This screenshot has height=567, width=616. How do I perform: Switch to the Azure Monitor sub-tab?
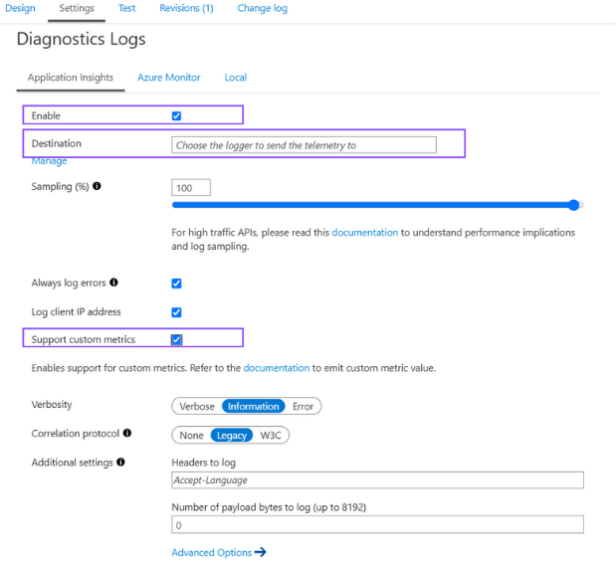(x=169, y=78)
